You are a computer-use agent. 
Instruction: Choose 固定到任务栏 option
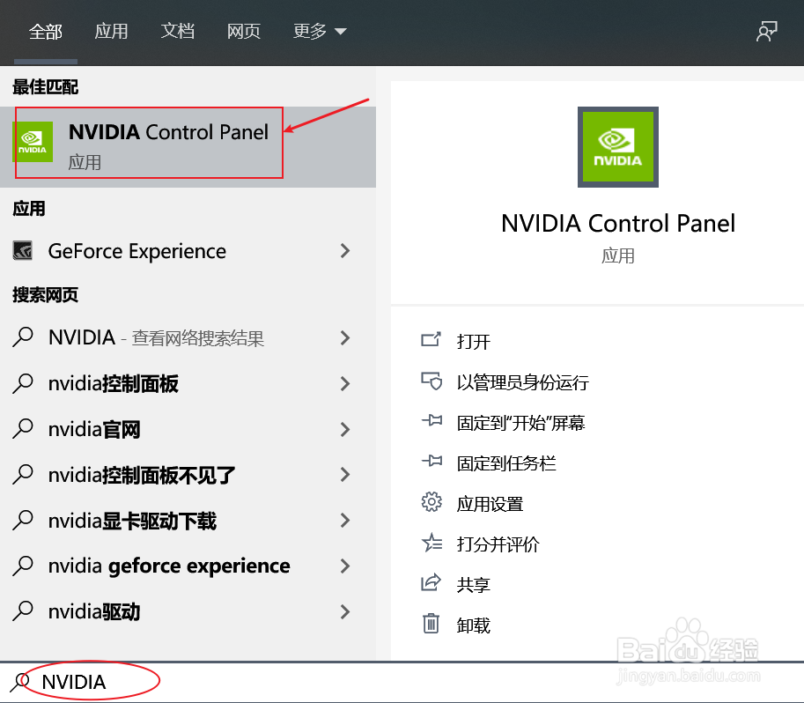pos(506,463)
